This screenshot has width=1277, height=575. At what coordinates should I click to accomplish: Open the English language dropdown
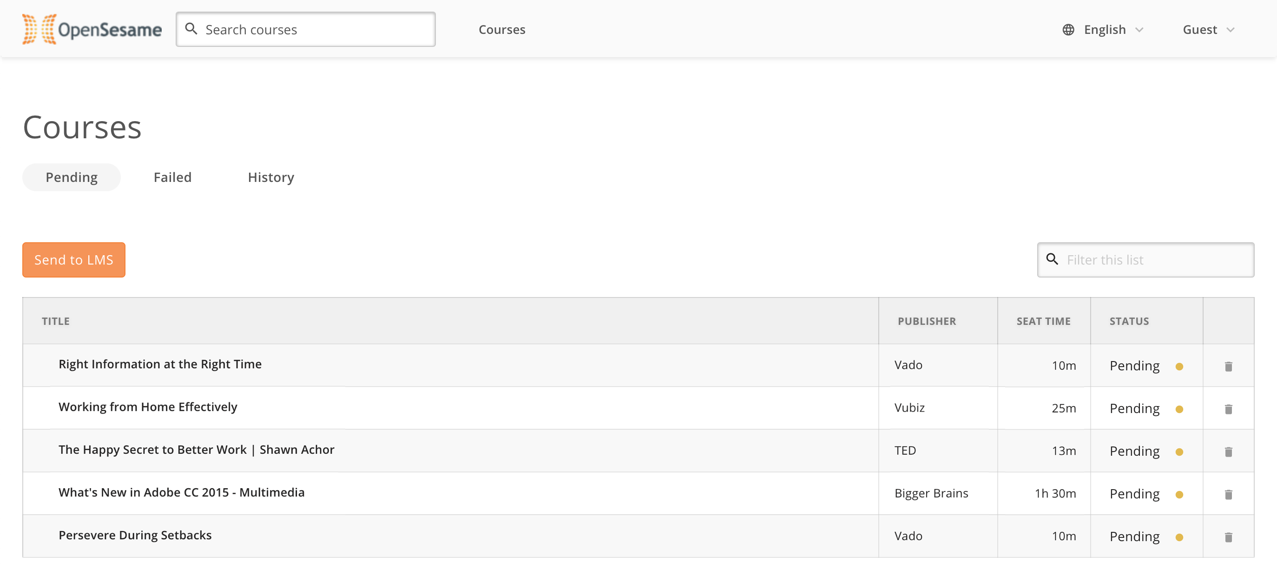point(1104,30)
